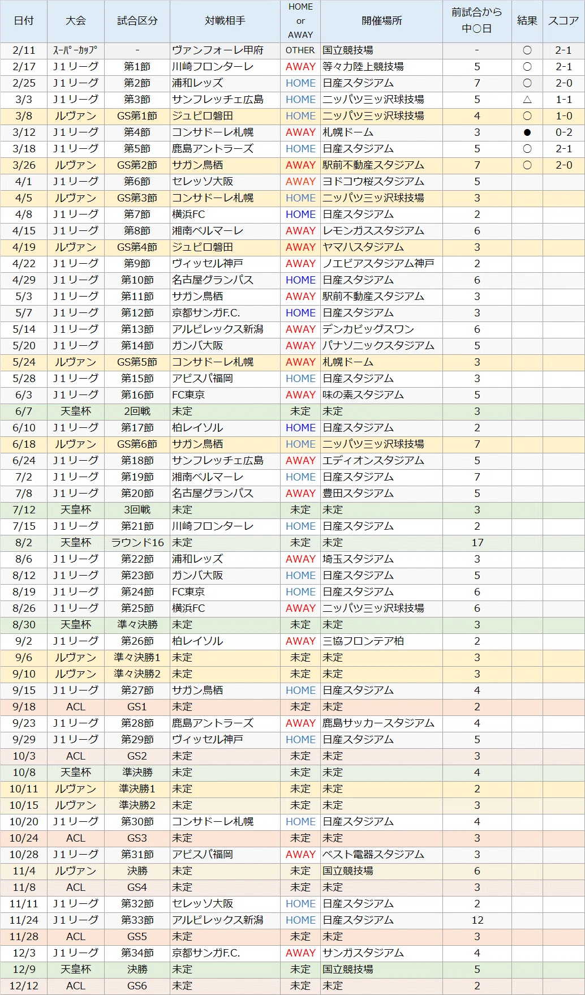Click the GS第5節 cell
The height and width of the screenshot is (995, 585).
(x=137, y=362)
